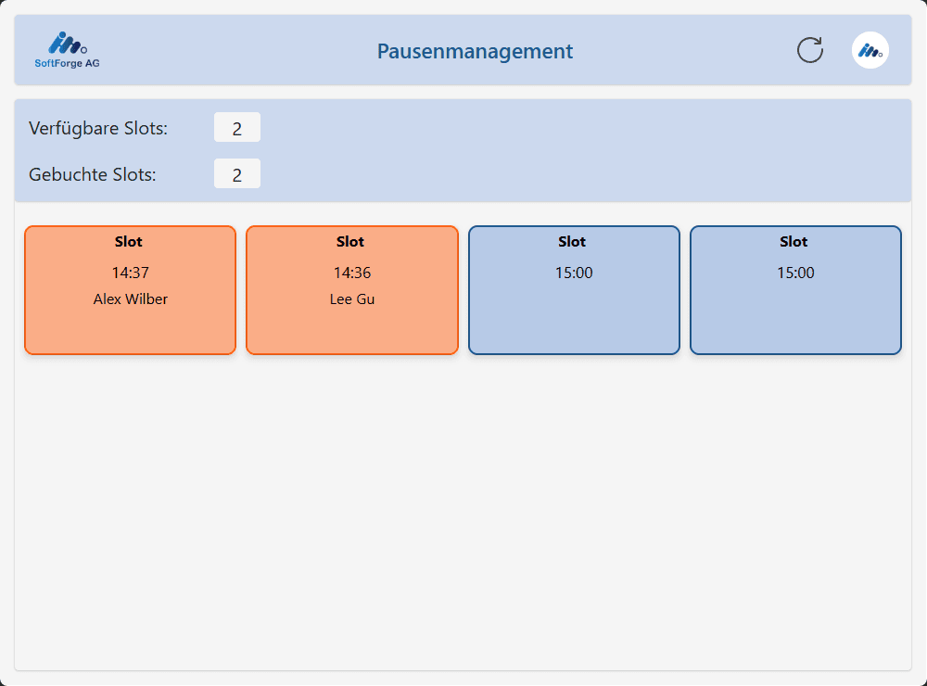927x686 pixels.
Task: Click the Gebuchte Slots value field
Action: [237, 173]
